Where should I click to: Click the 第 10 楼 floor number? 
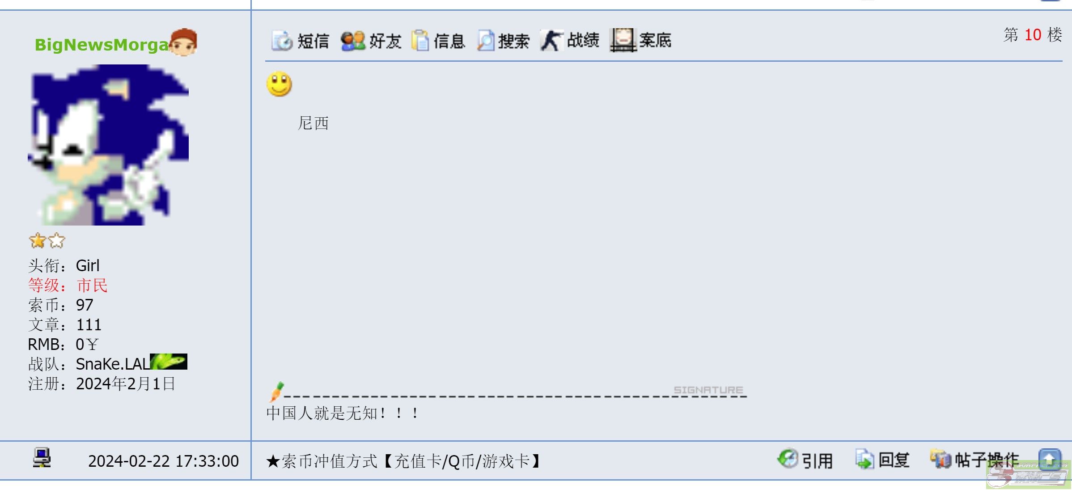1033,35
